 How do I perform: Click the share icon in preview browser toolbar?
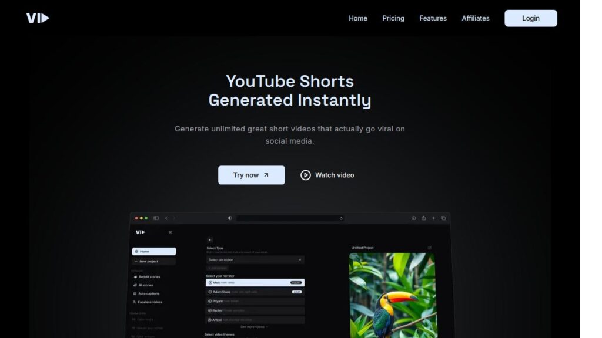pyautogui.click(x=424, y=218)
